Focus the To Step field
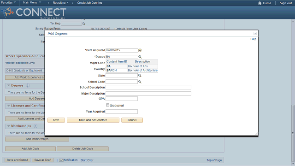This screenshot has width=295, height=166. [x=71, y=24]
